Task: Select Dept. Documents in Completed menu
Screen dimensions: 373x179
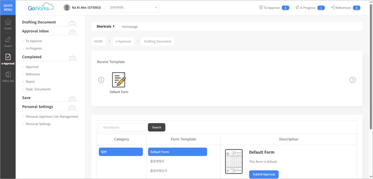Action: pos(38,89)
